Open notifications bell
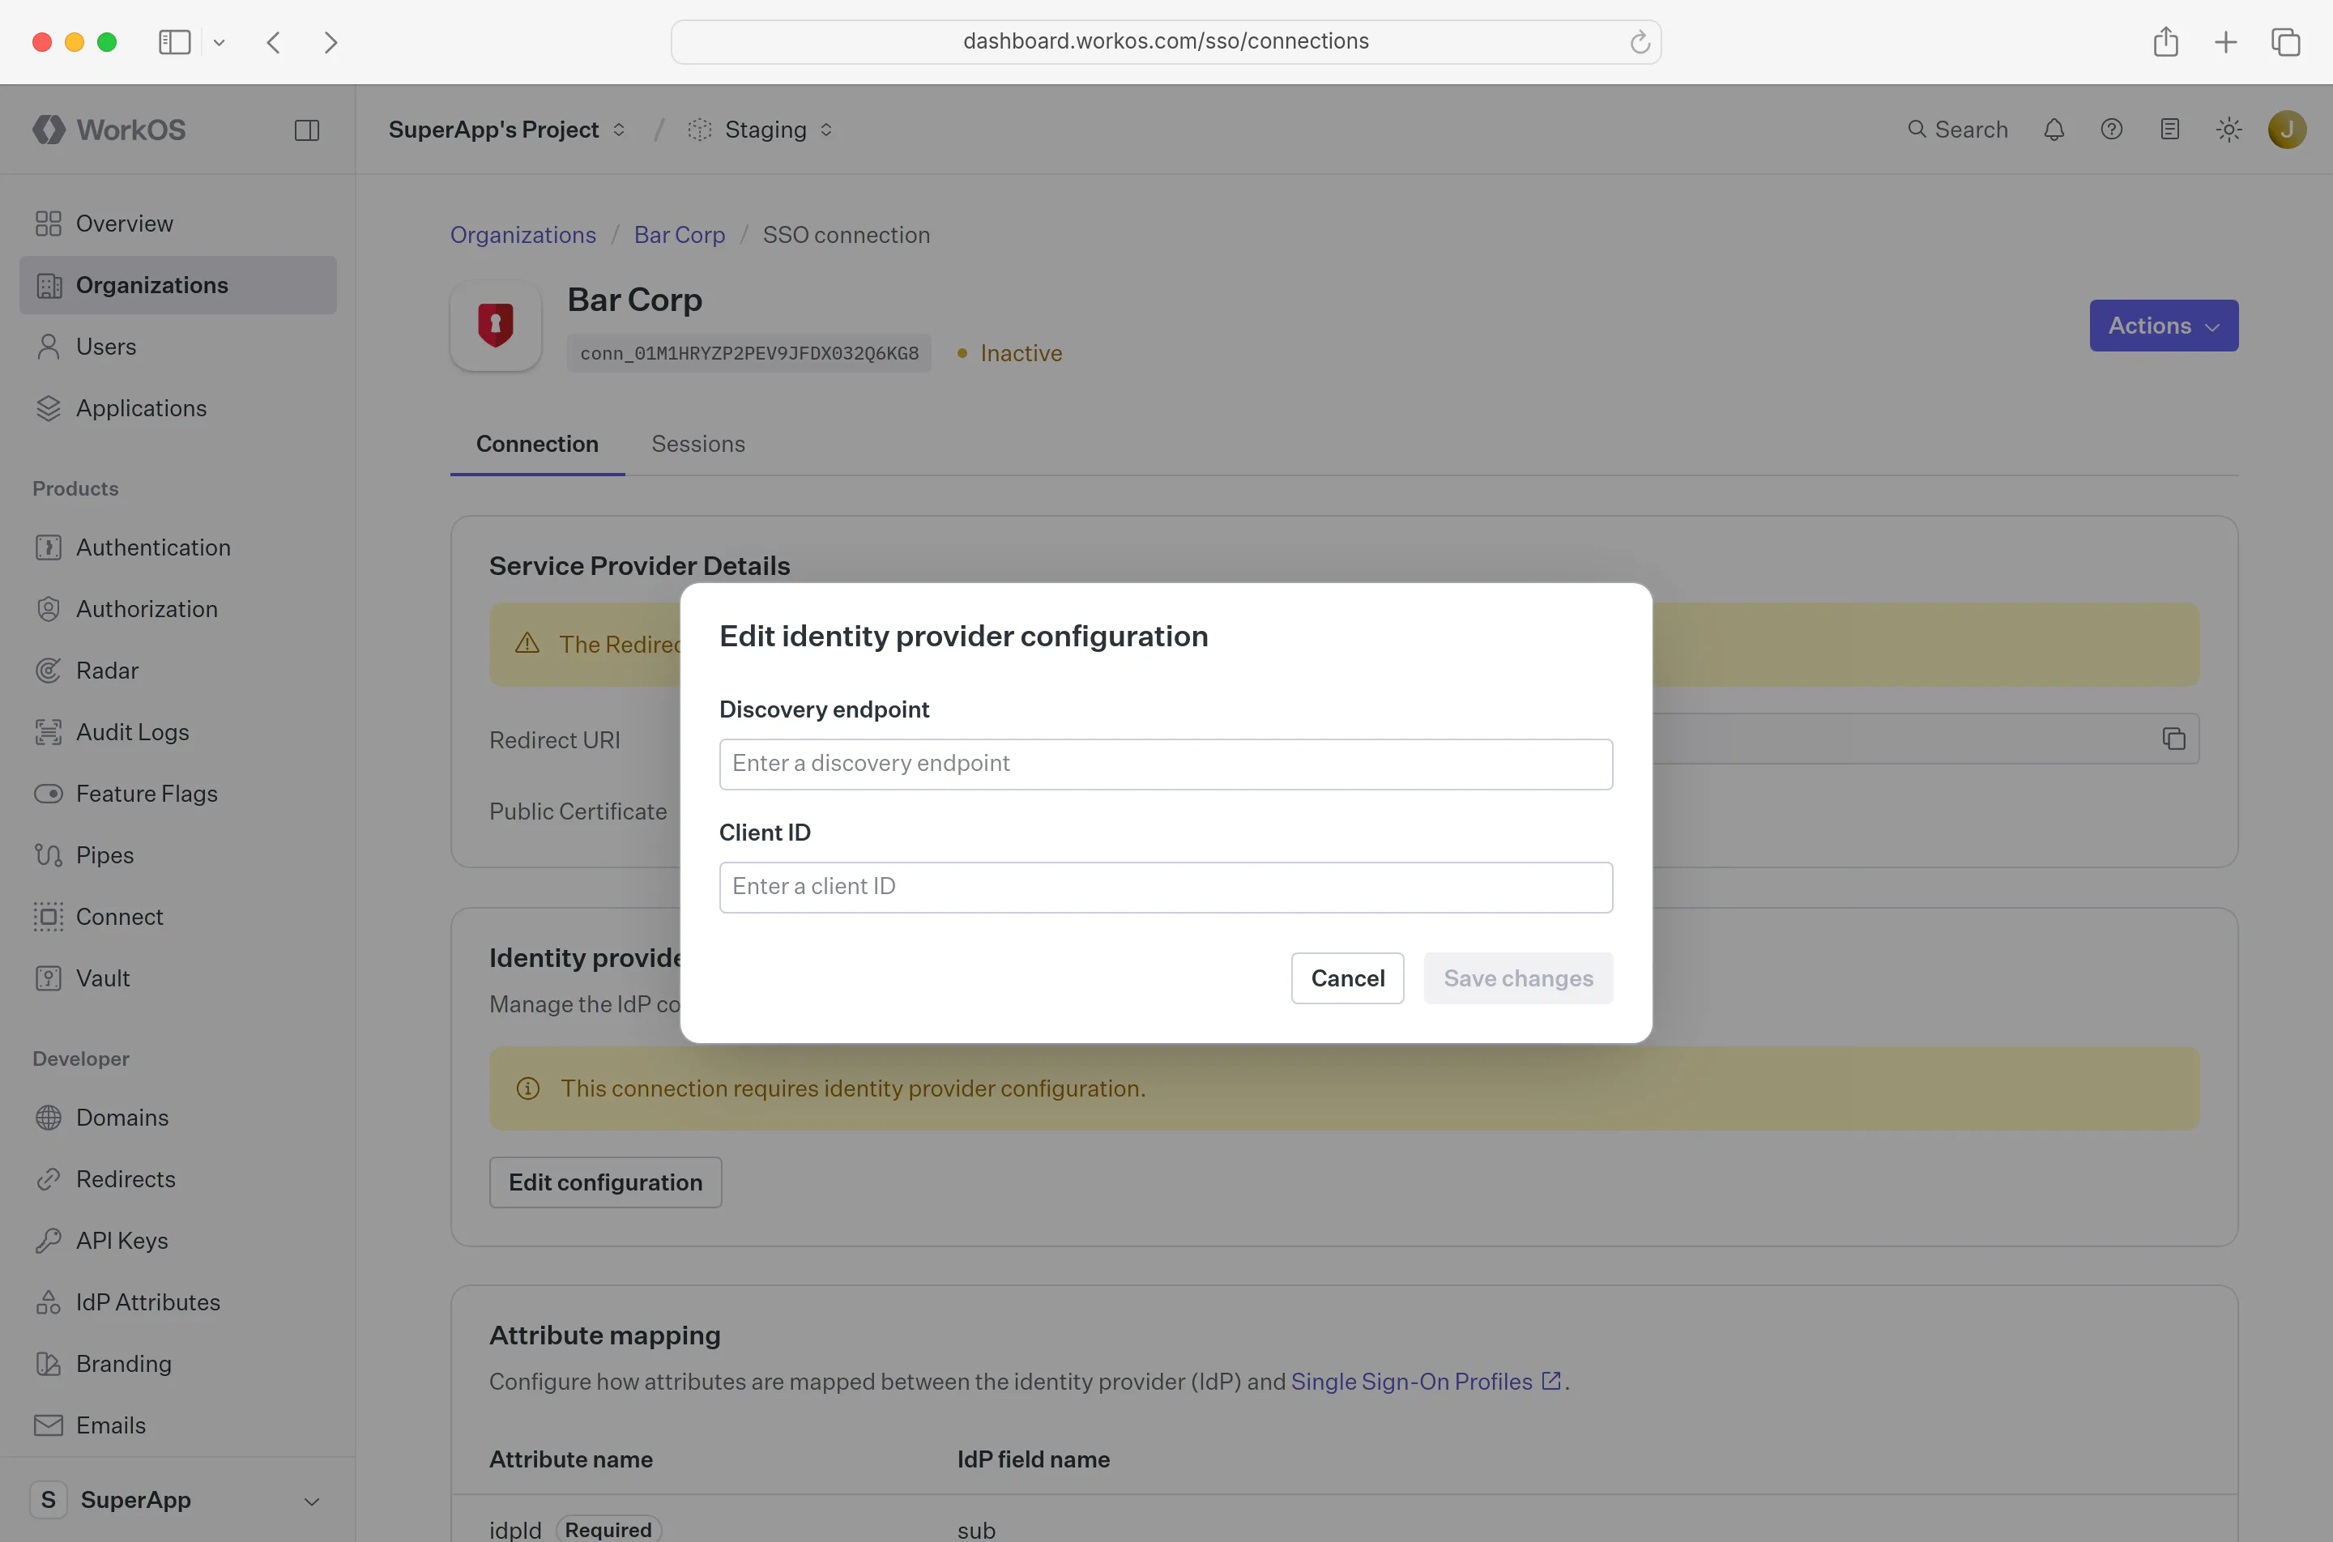 tap(2054, 130)
